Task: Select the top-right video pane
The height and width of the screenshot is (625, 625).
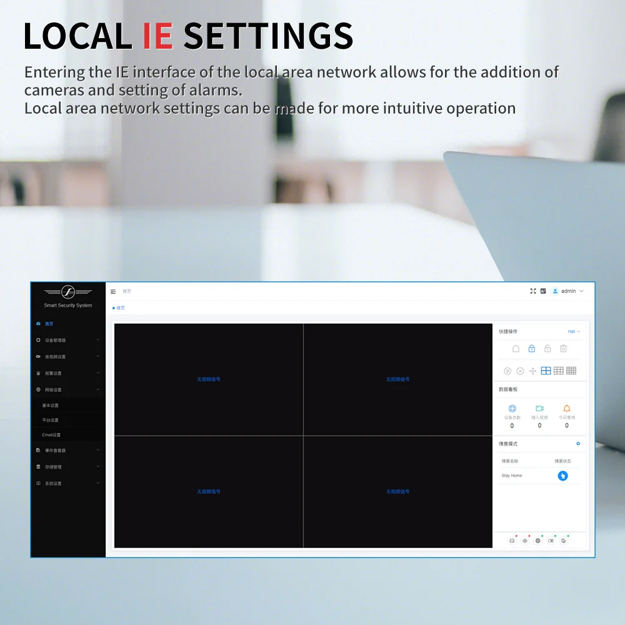Action: coord(397,379)
